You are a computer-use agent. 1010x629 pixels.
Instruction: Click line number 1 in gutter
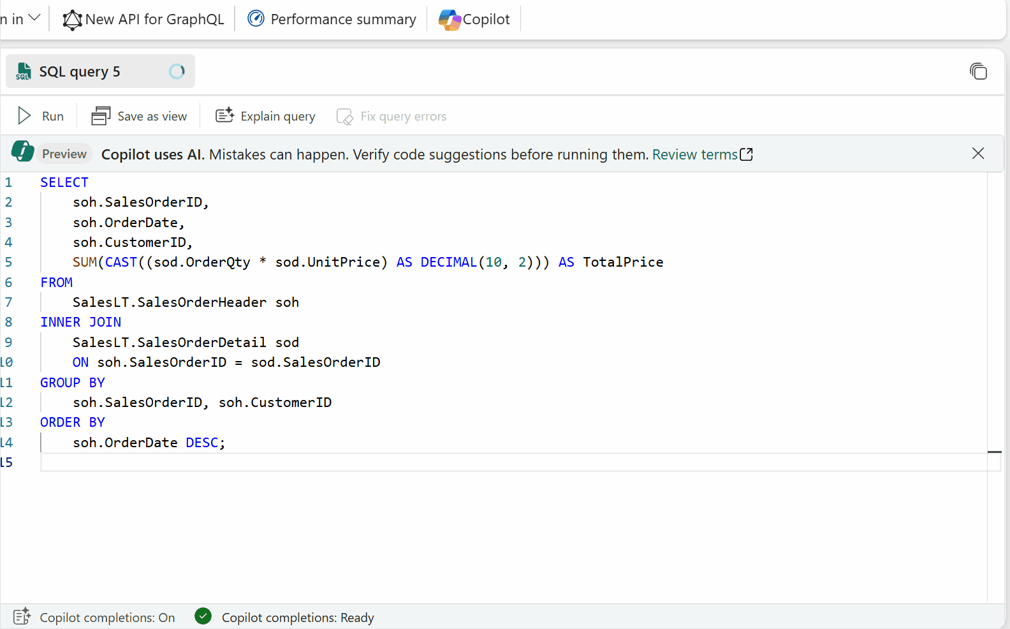coord(8,182)
